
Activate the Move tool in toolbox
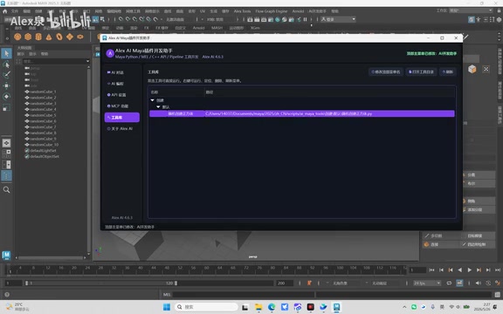coord(6,85)
